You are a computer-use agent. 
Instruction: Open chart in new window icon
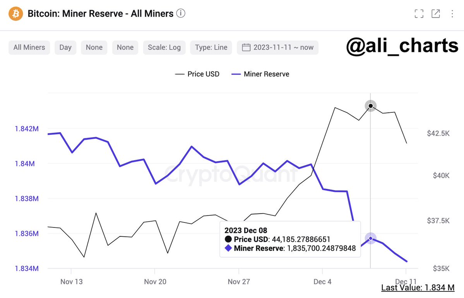point(436,14)
